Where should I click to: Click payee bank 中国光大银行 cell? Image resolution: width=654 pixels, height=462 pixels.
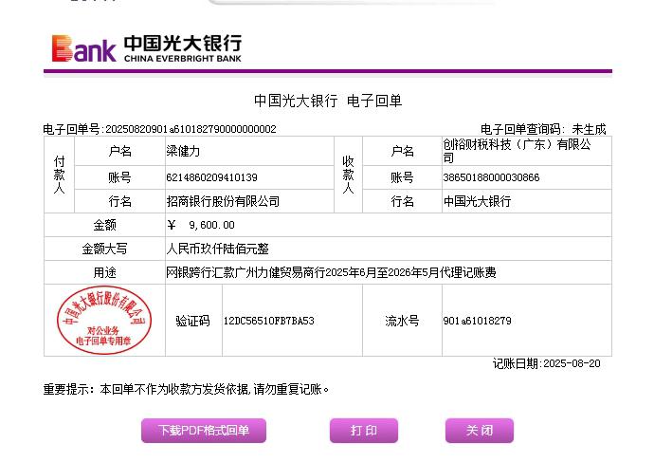[x=477, y=202]
